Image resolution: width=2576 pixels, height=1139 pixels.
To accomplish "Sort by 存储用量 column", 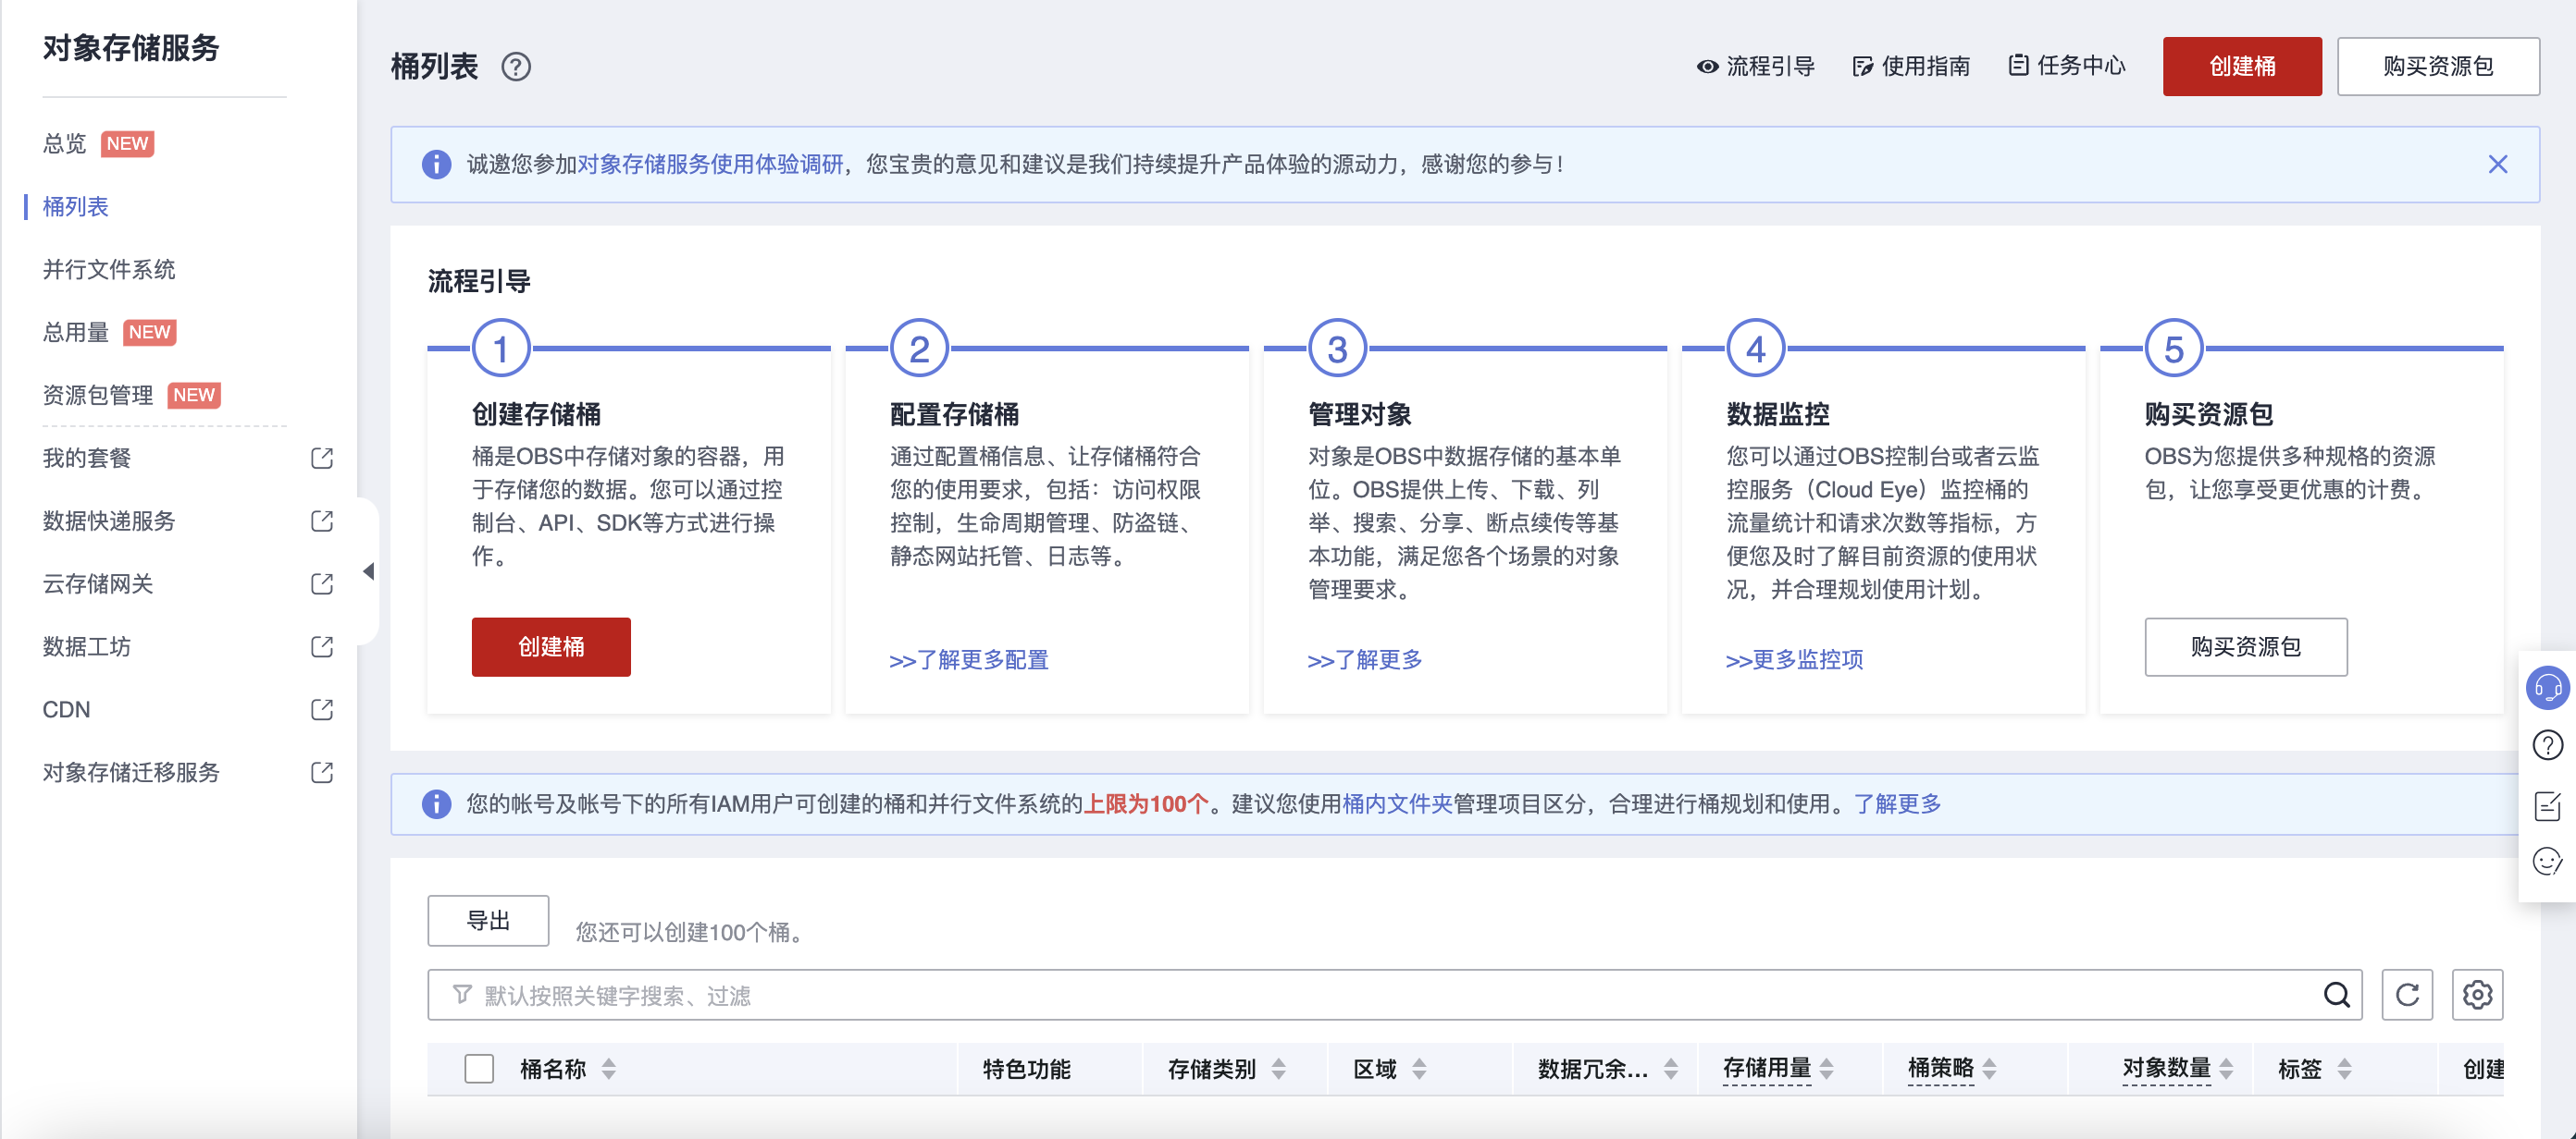I will [x=1826, y=1069].
